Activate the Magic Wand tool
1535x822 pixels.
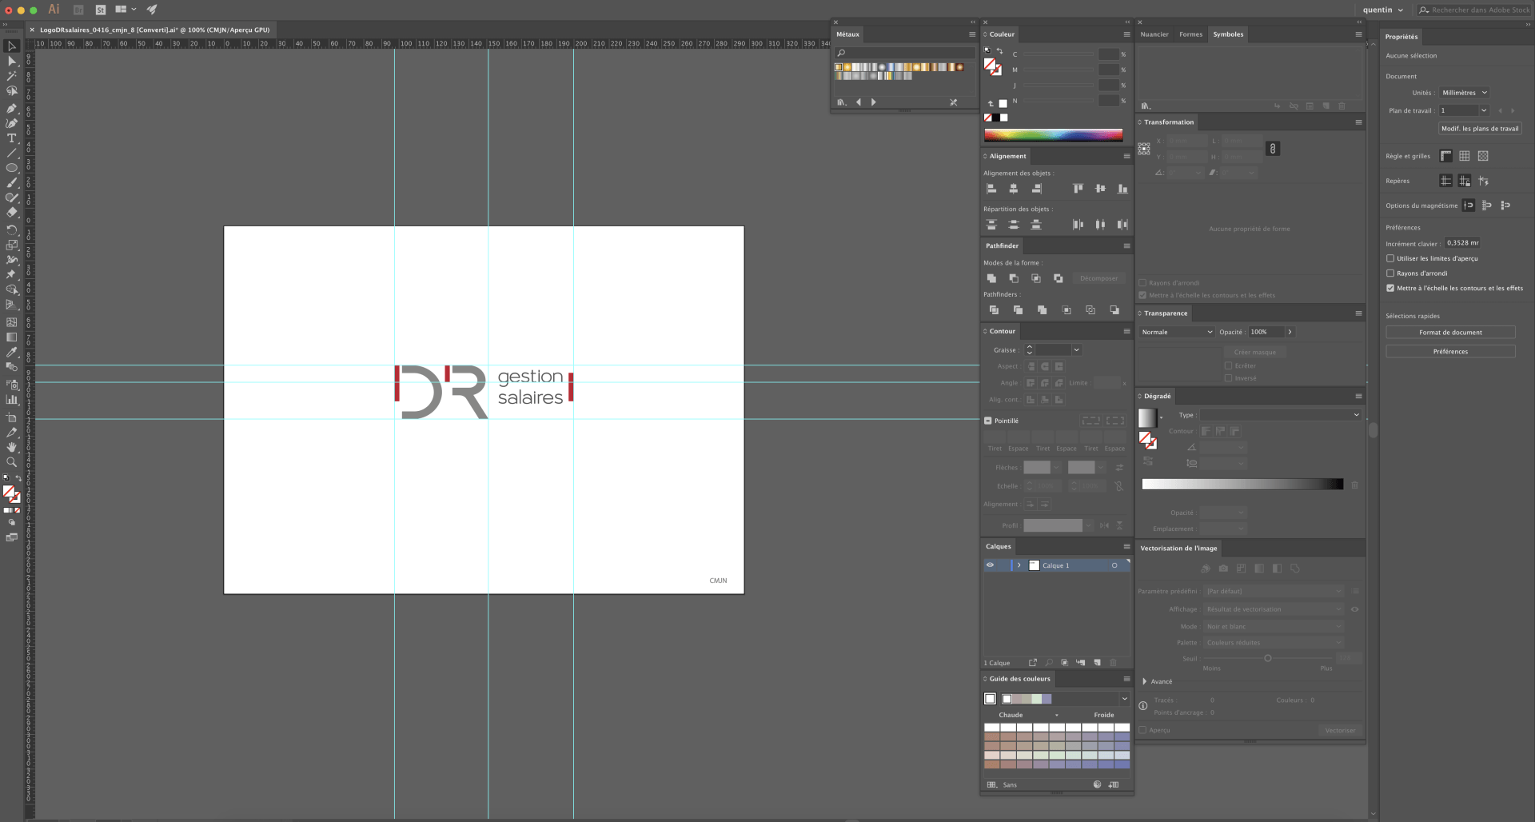click(12, 75)
